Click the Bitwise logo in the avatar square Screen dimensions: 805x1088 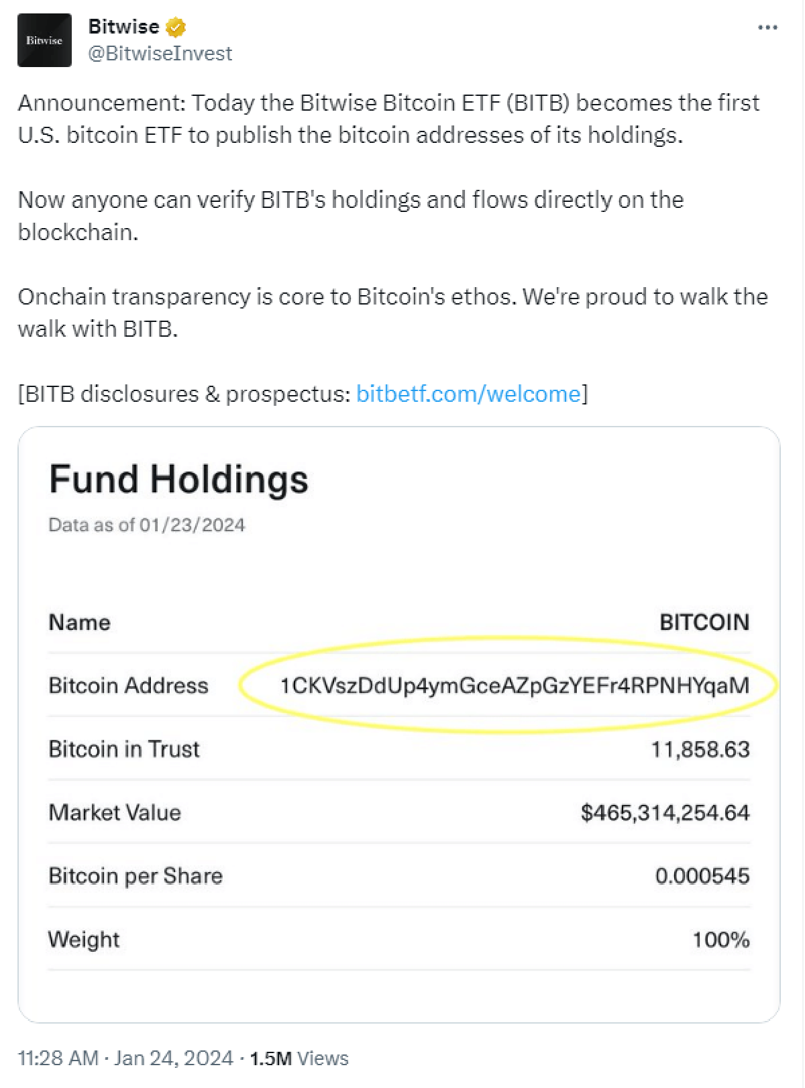(x=44, y=40)
